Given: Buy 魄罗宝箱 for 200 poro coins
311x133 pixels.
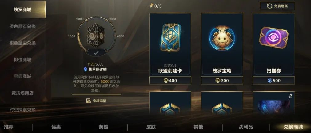Looking at the screenshot, I should coord(222,80).
